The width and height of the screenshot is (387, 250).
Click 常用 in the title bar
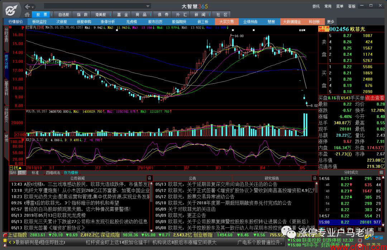pos(328,6)
